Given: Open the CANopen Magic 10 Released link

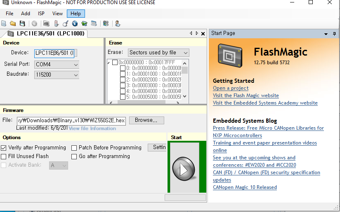Looking at the screenshot, I should [245, 187].
